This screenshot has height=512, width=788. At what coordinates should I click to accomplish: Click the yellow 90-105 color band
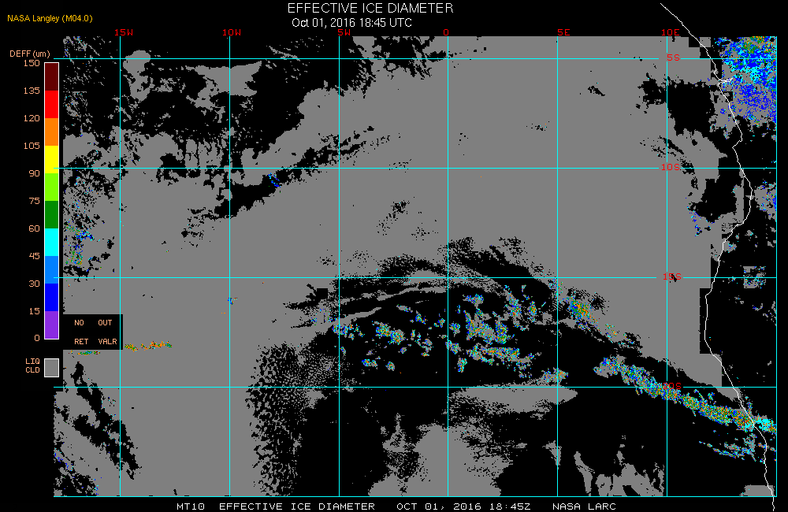(52, 159)
